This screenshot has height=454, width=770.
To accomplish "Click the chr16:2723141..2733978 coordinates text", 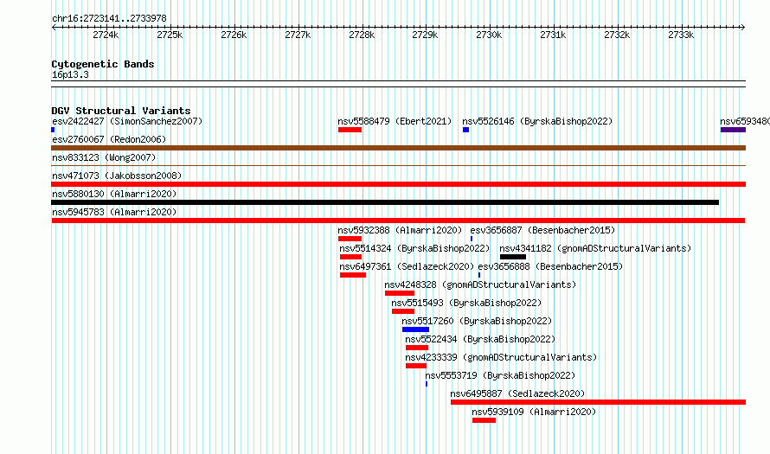I will [x=109, y=18].
